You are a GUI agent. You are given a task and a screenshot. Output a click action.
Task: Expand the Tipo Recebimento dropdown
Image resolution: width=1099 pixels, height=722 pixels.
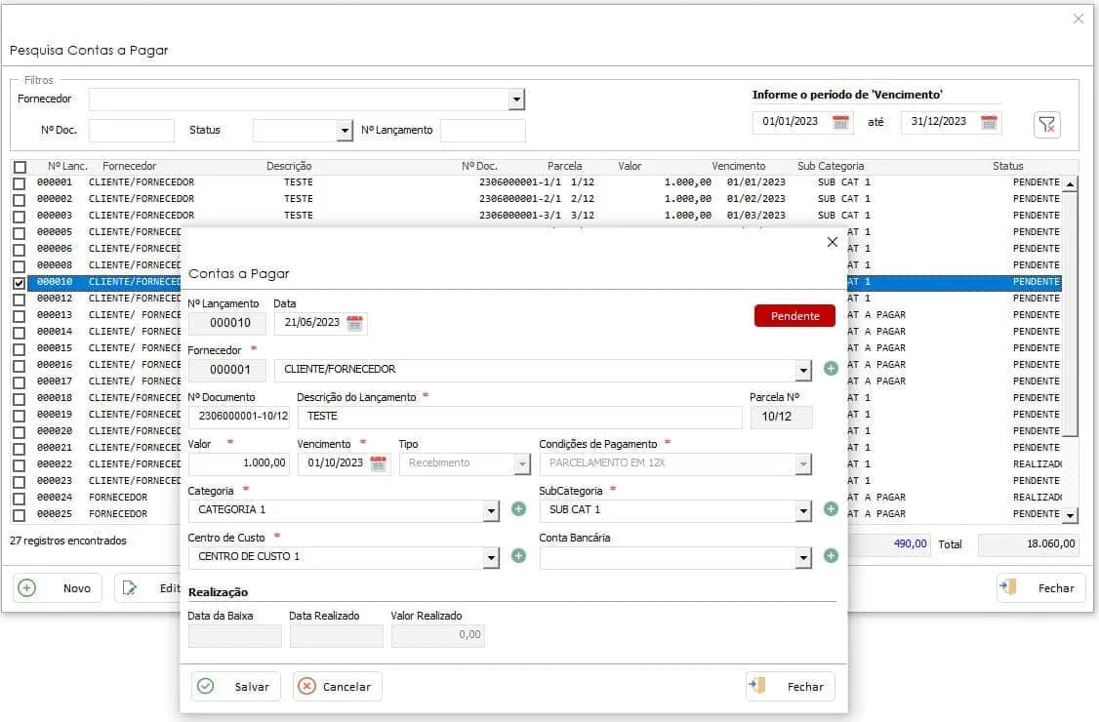click(x=522, y=464)
